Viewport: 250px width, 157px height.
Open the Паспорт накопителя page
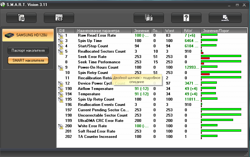tap(28, 50)
